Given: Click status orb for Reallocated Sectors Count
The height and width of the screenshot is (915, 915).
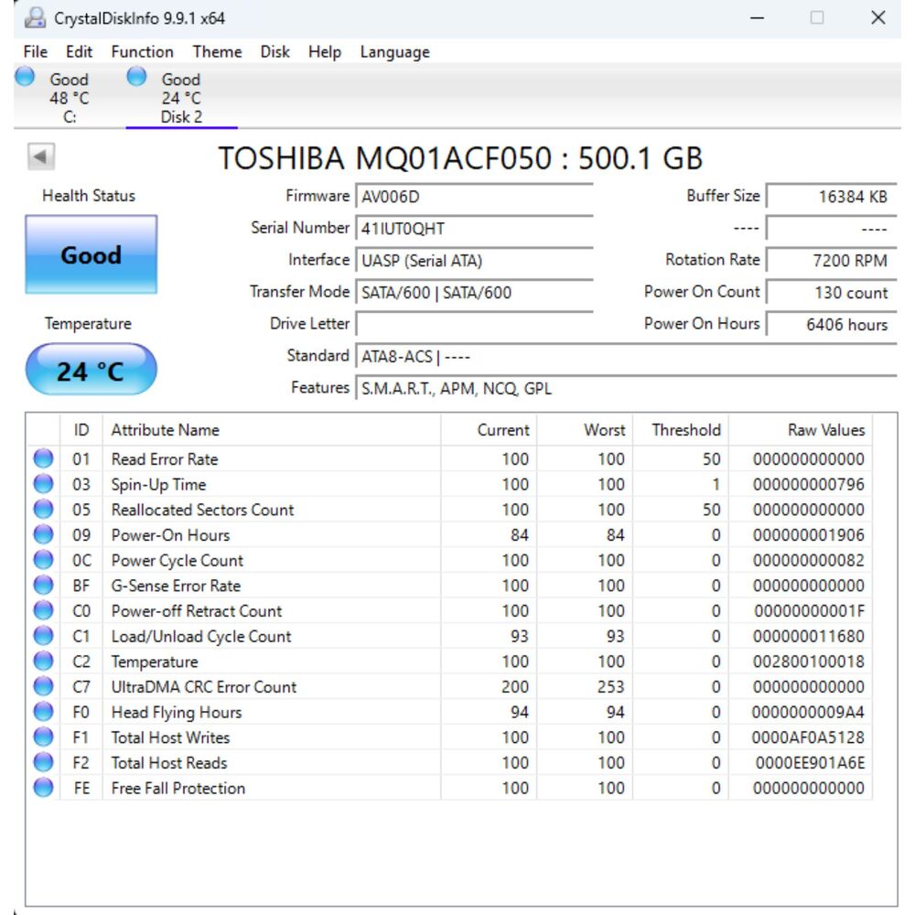Looking at the screenshot, I should click(x=43, y=510).
